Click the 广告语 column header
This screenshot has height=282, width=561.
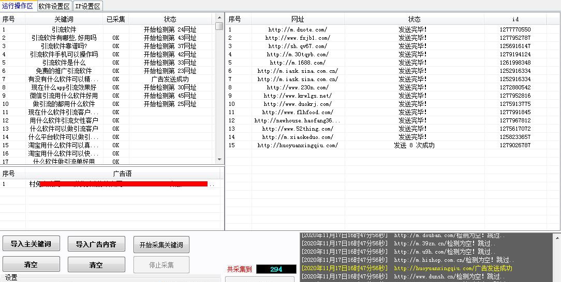click(122, 174)
